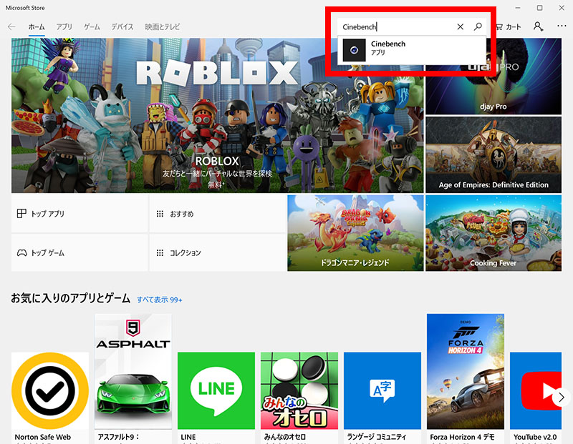Switch to the アプリ tab

64,26
